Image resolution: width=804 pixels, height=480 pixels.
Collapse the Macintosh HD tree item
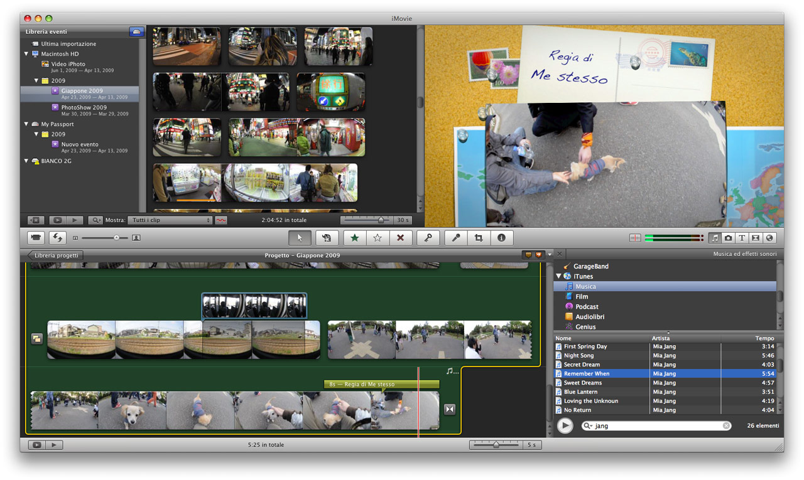(26, 54)
